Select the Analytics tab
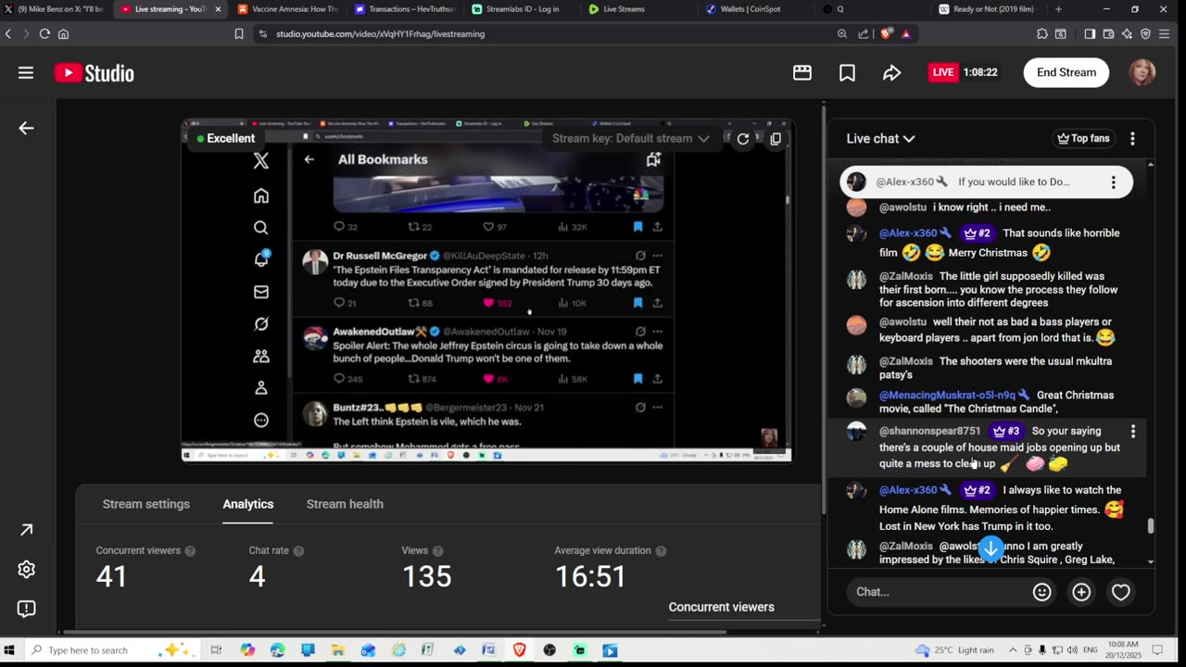The width and height of the screenshot is (1186, 667). tap(248, 504)
